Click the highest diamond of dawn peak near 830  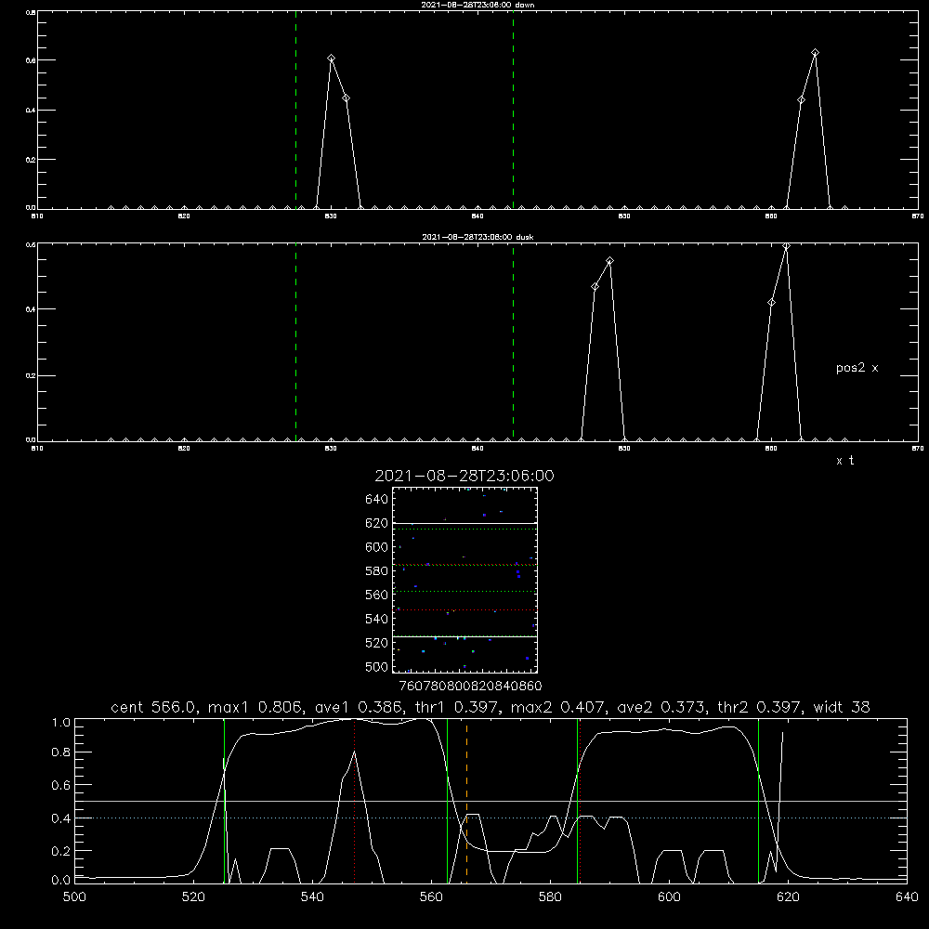(x=332, y=58)
